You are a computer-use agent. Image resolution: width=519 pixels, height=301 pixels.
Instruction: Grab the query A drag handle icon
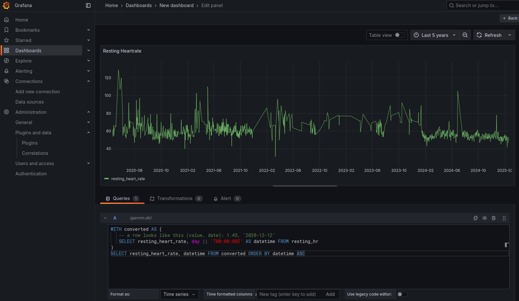tap(504, 218)
